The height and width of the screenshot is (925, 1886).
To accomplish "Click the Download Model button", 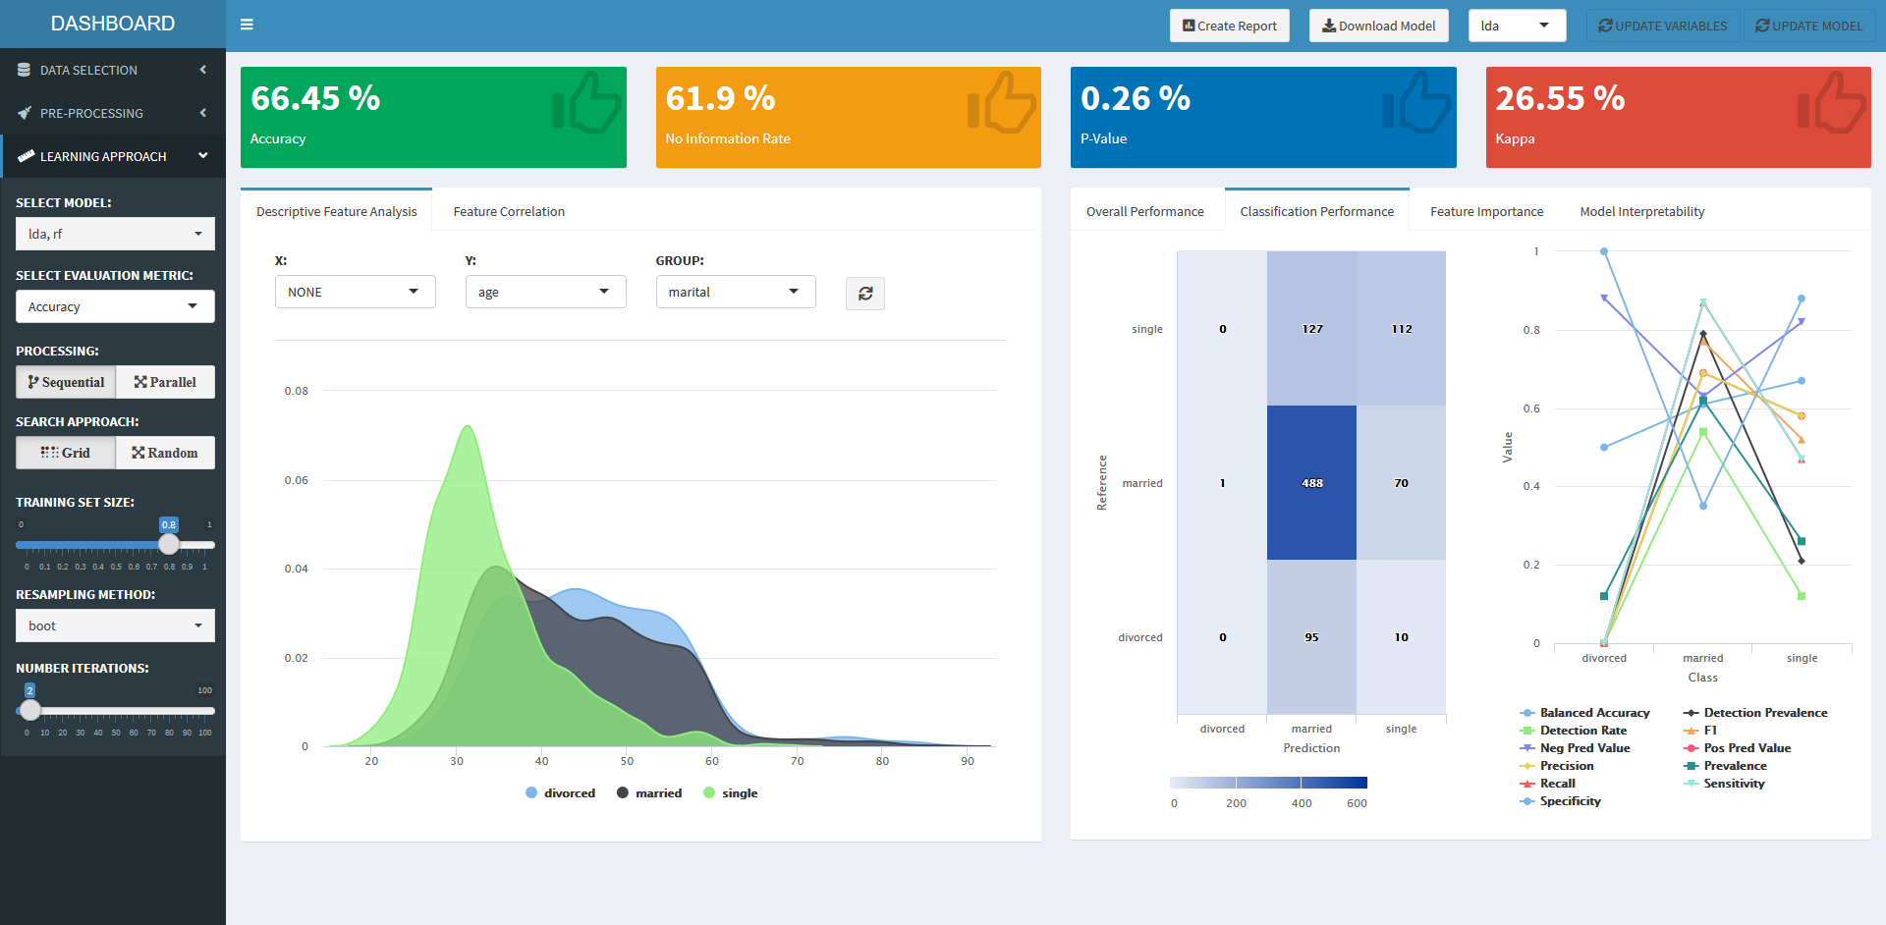I will 1378,26.
